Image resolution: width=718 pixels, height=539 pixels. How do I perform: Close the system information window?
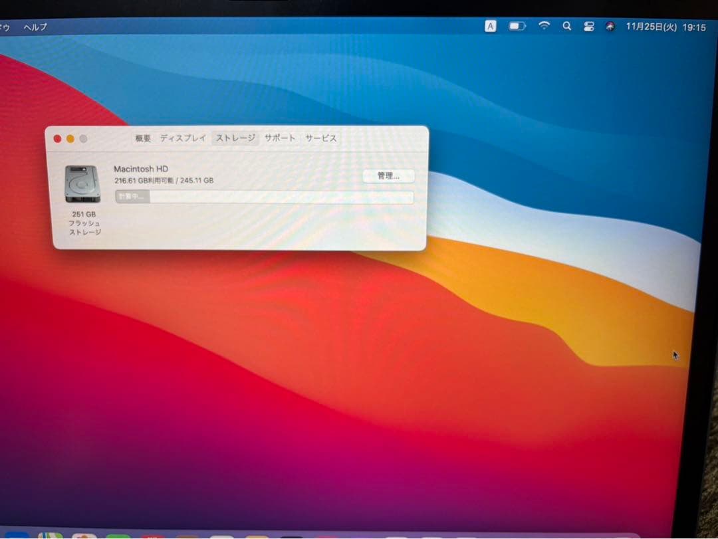[57, 139]
